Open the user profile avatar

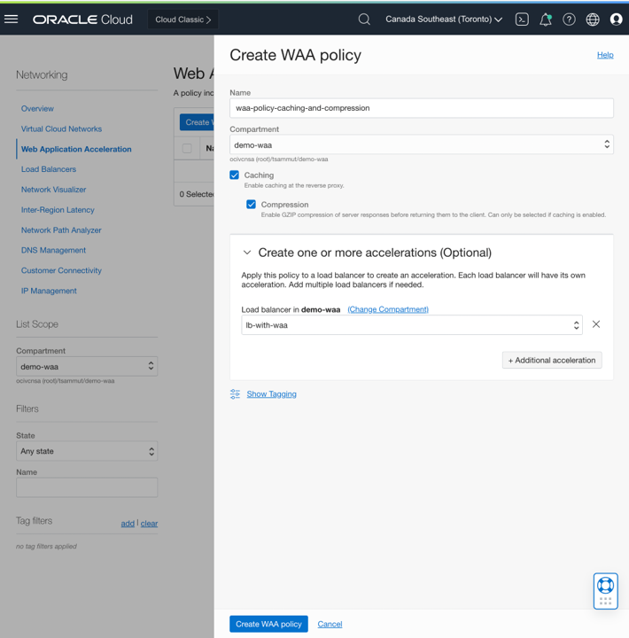[x=616, y=19]
